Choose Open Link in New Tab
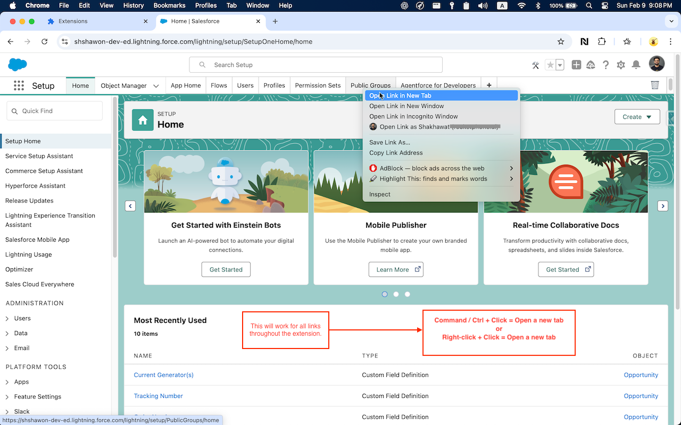The height and width of the screenshot is (425, 681). point(441,96)
